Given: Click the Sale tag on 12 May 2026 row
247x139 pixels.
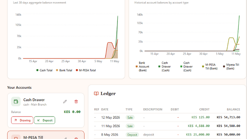Looking at the screenshot, I should [x=130, y=118].
